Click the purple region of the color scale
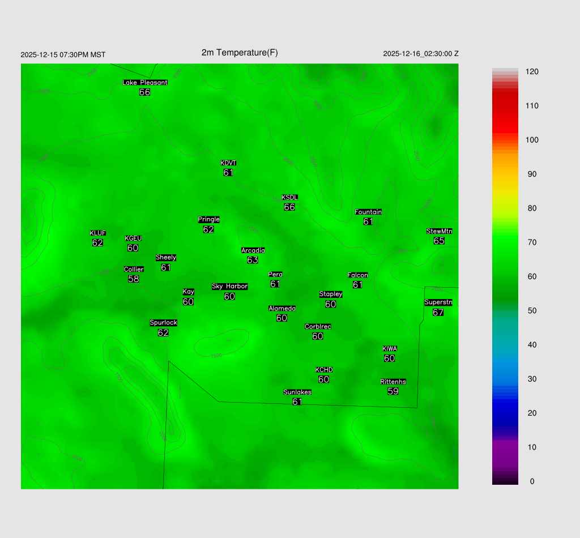Screen dimensions: 580x538 point(505,453)
